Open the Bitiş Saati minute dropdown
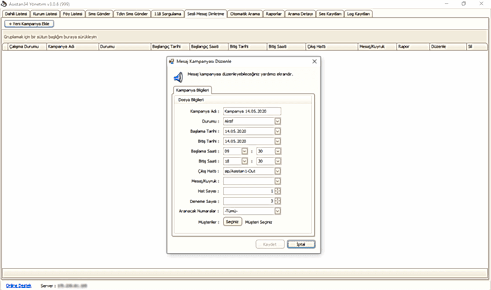This screenshot has height=290, width=491. pyautogui.click(x=277, y=161)
